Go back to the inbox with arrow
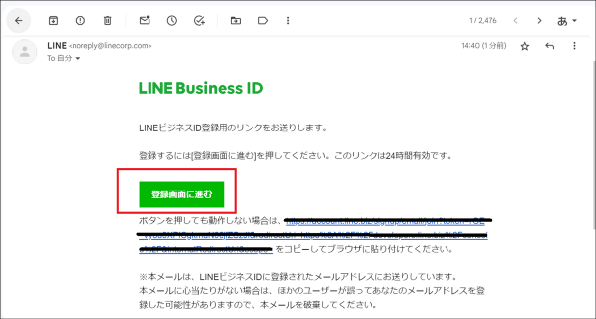The height and width of the screenshot is (319, 596). coord(19,20)
